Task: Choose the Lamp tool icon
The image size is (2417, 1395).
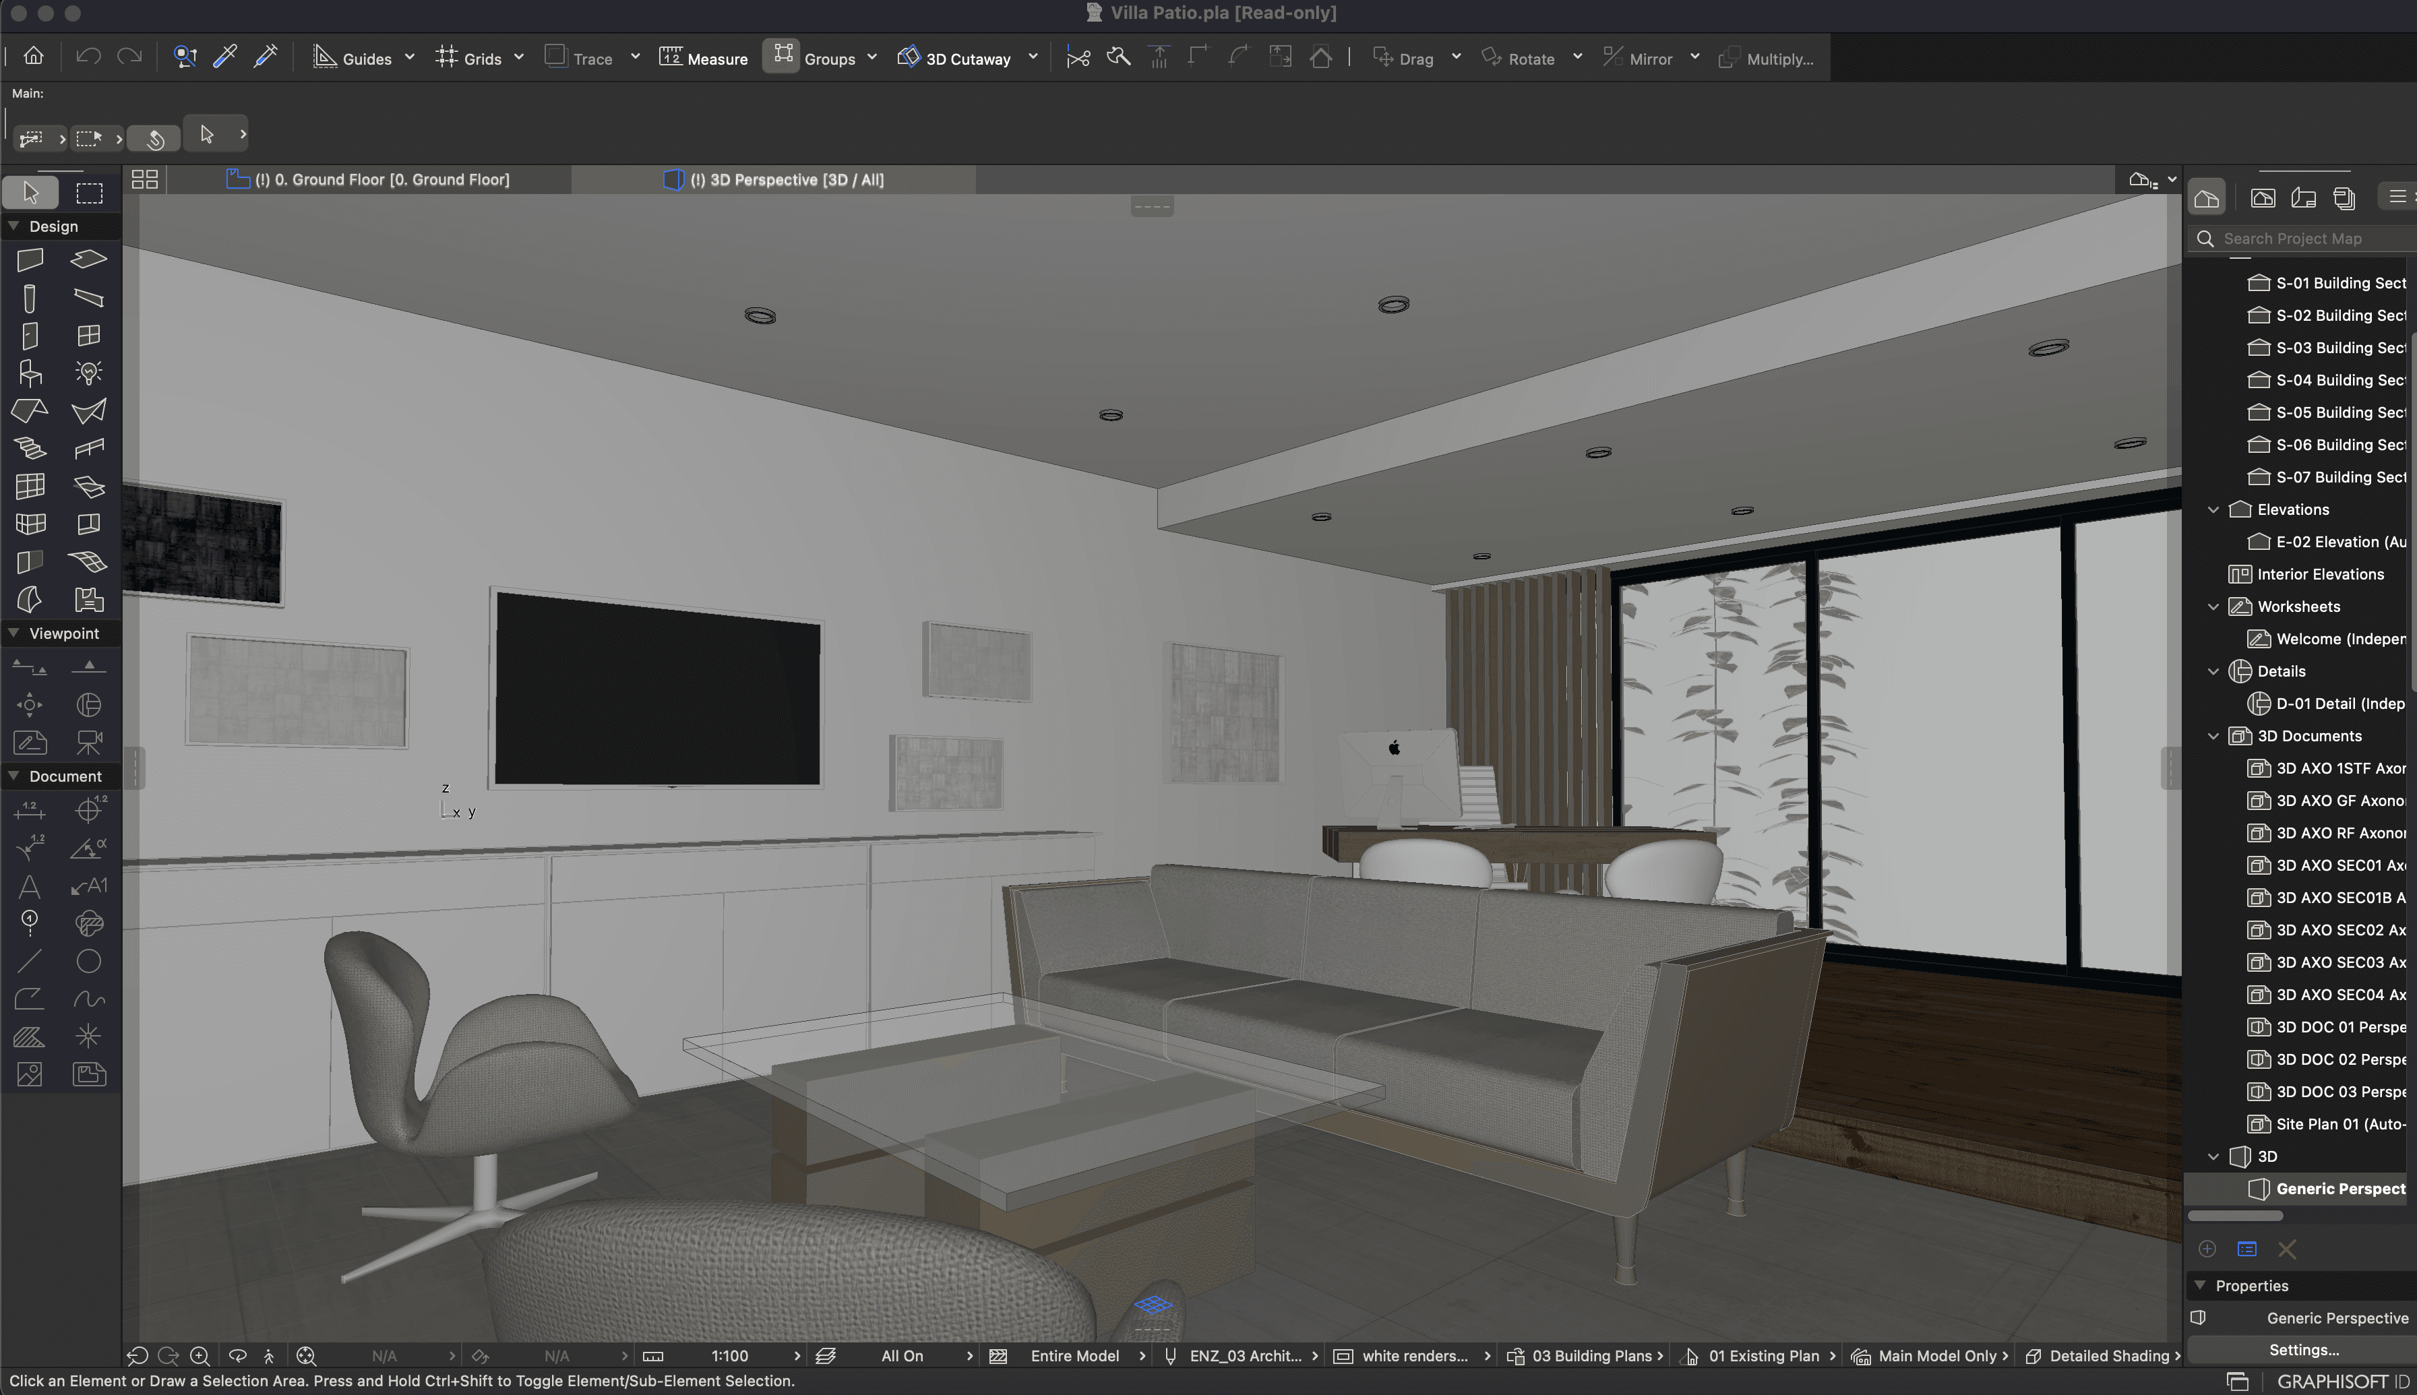Action: point(88,373)
